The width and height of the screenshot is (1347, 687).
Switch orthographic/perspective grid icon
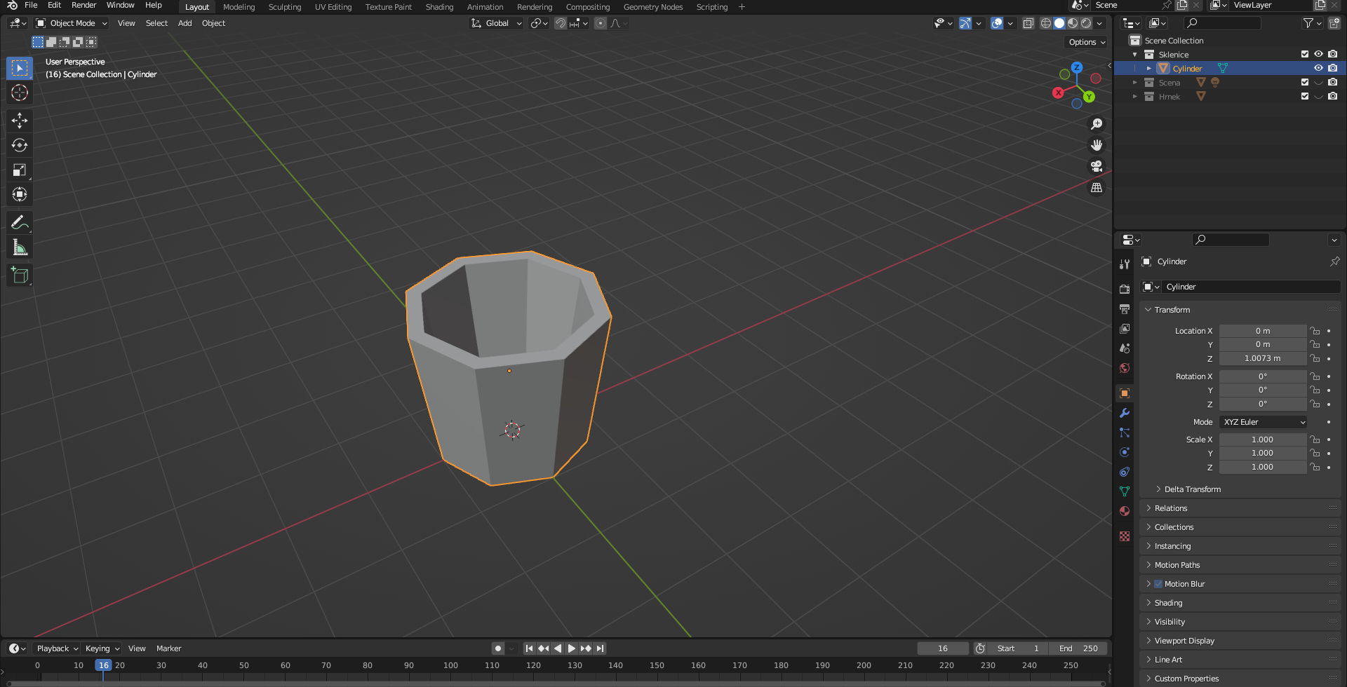[x=1097, y=187]
